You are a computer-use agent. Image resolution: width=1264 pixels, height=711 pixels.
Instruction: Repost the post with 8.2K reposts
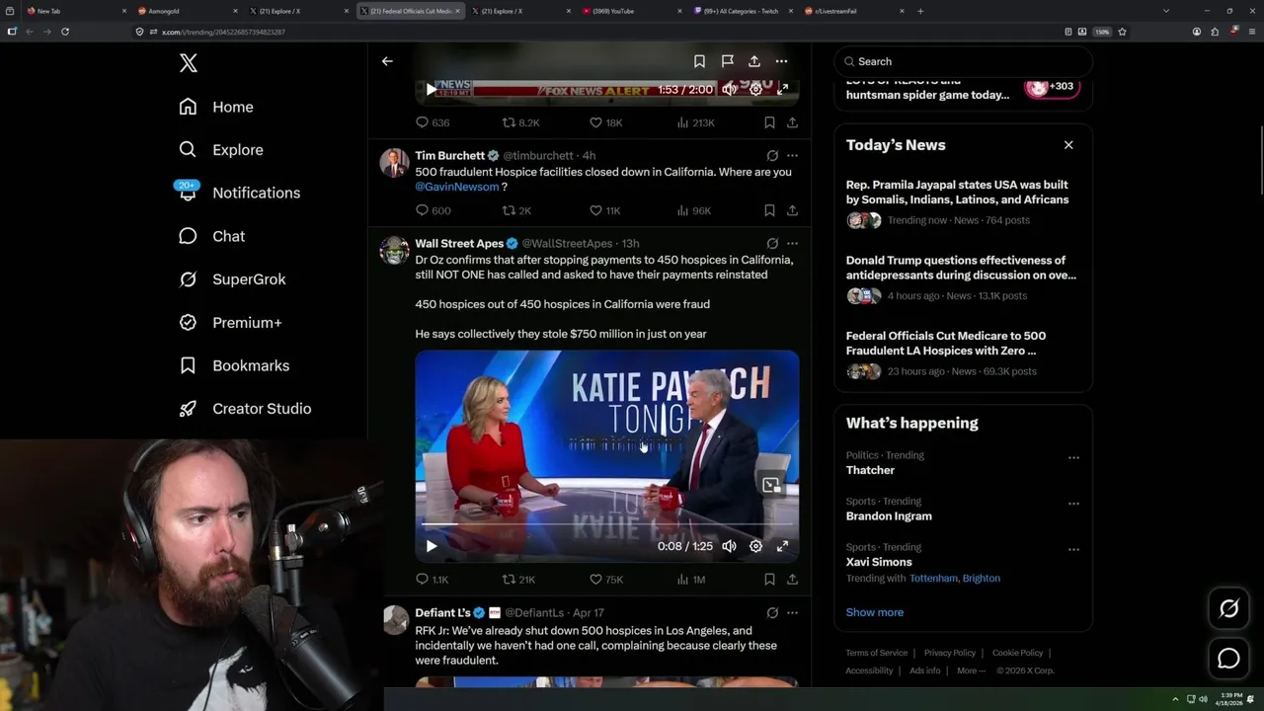(x=520, y=122)
